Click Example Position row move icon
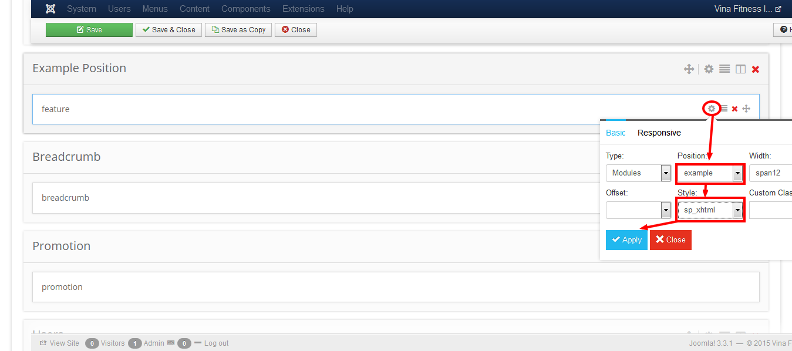The width and height of the screenshot is (792, 351). pyautogui.click(x=689, y=69)
